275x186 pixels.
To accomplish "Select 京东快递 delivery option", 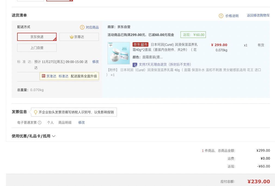I will [x=37, y=37].
